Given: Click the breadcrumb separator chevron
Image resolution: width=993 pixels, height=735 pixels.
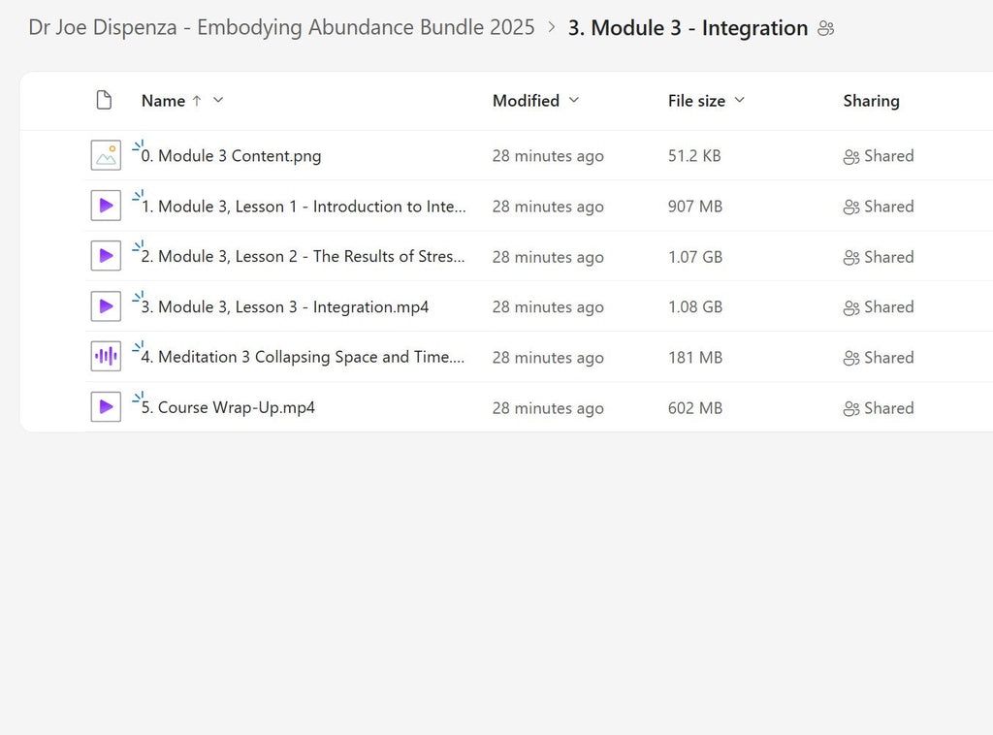Looking at the screenshot, I should 552,27.
